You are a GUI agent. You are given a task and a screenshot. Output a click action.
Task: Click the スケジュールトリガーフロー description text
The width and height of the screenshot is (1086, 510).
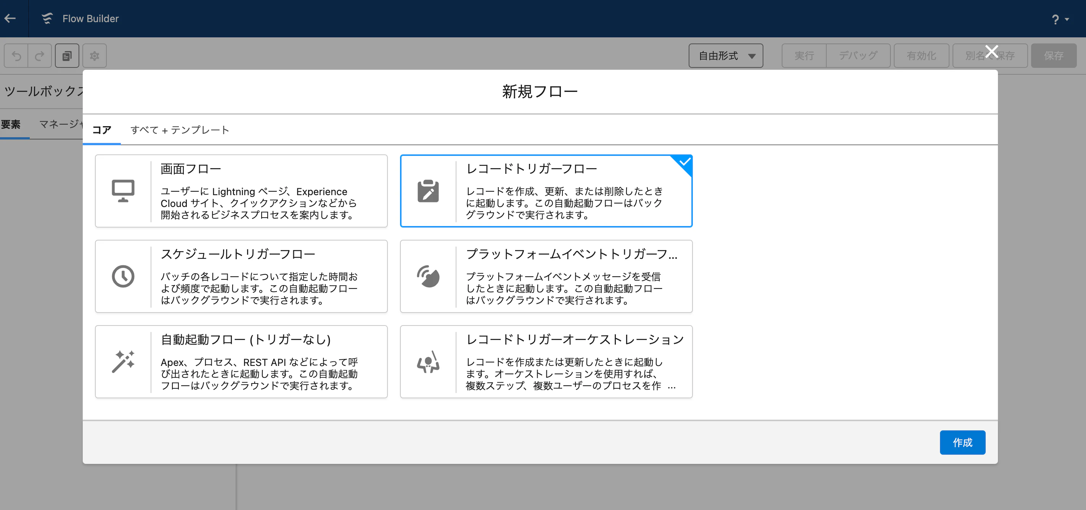click(x=259, y=288)
